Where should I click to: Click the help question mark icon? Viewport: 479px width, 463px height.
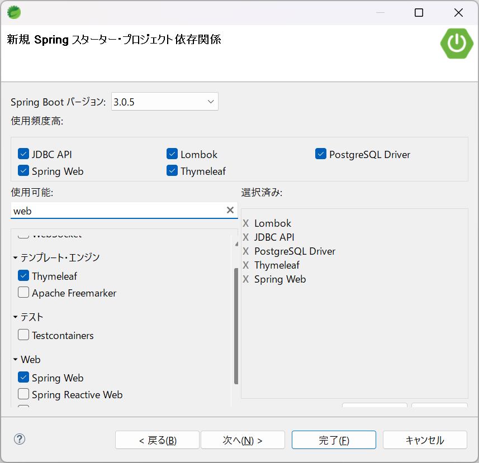[x=20, y=440]
